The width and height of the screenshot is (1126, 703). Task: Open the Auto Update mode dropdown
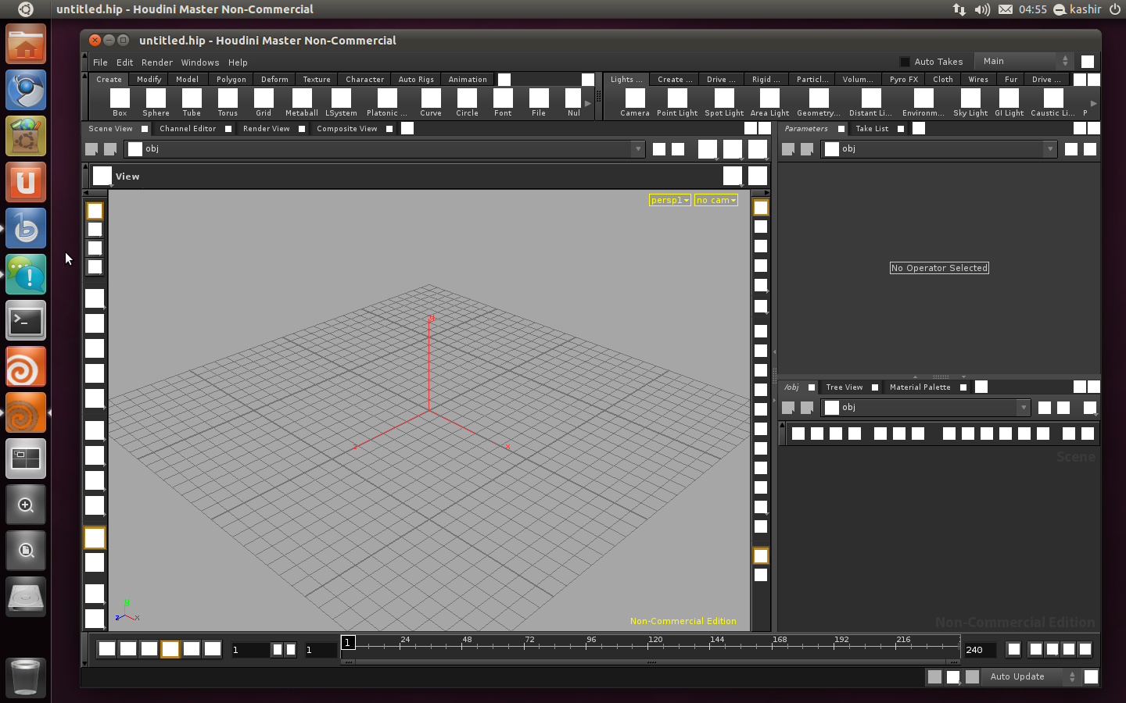(1033, 676)
